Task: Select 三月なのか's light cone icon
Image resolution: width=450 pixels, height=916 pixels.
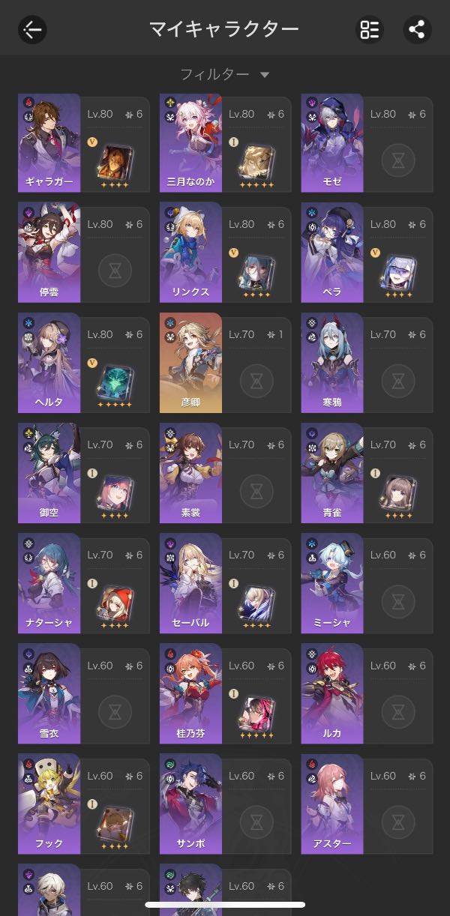Action: [256, 160]
